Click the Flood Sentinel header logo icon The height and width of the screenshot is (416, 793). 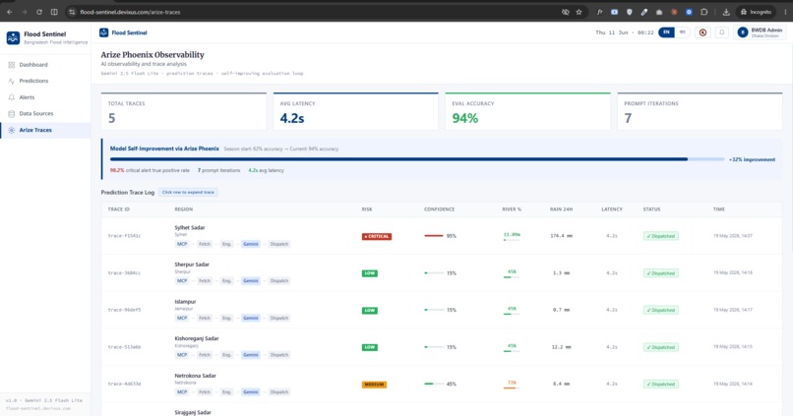click(x=103, y=32)
